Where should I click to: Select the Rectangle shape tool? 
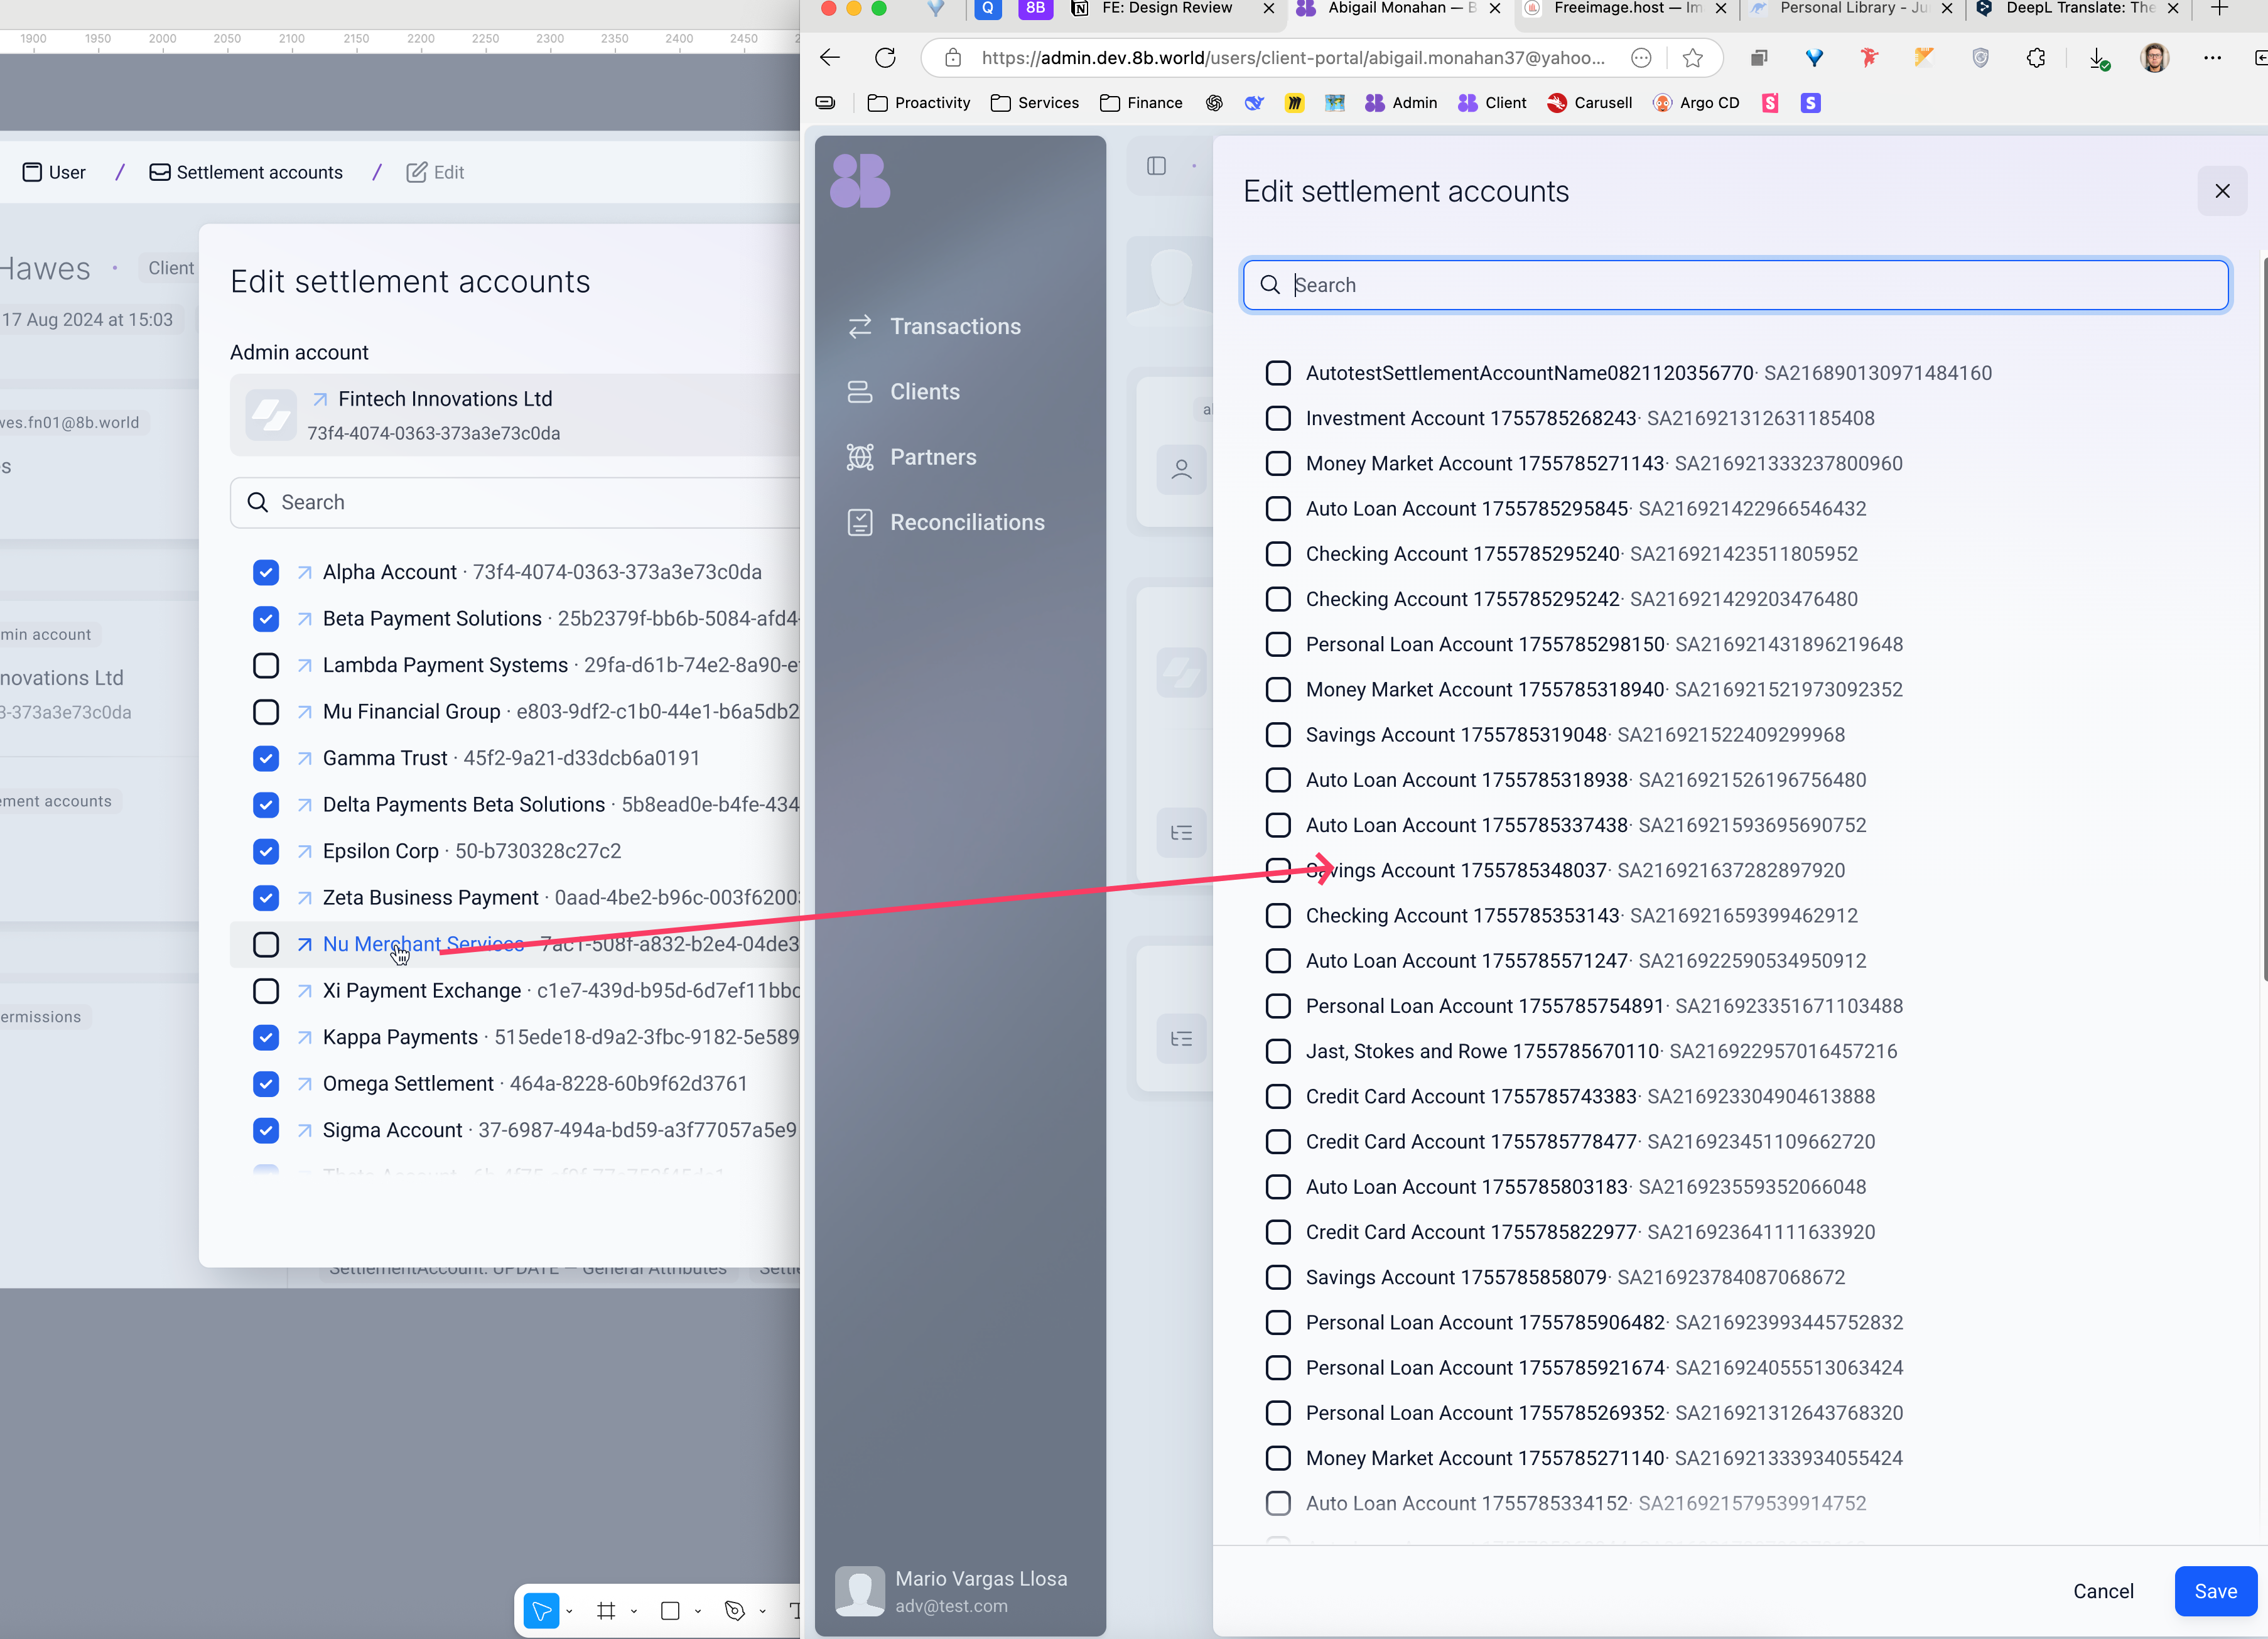670,1610
